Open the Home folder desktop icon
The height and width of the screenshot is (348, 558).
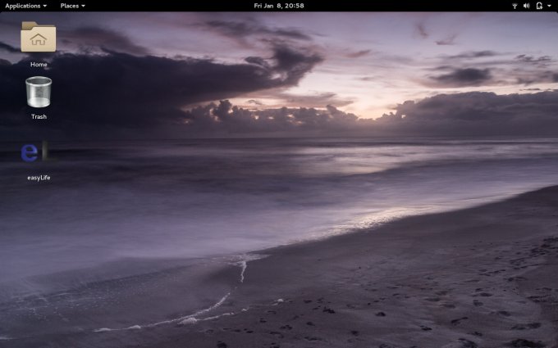coord(39,38)
